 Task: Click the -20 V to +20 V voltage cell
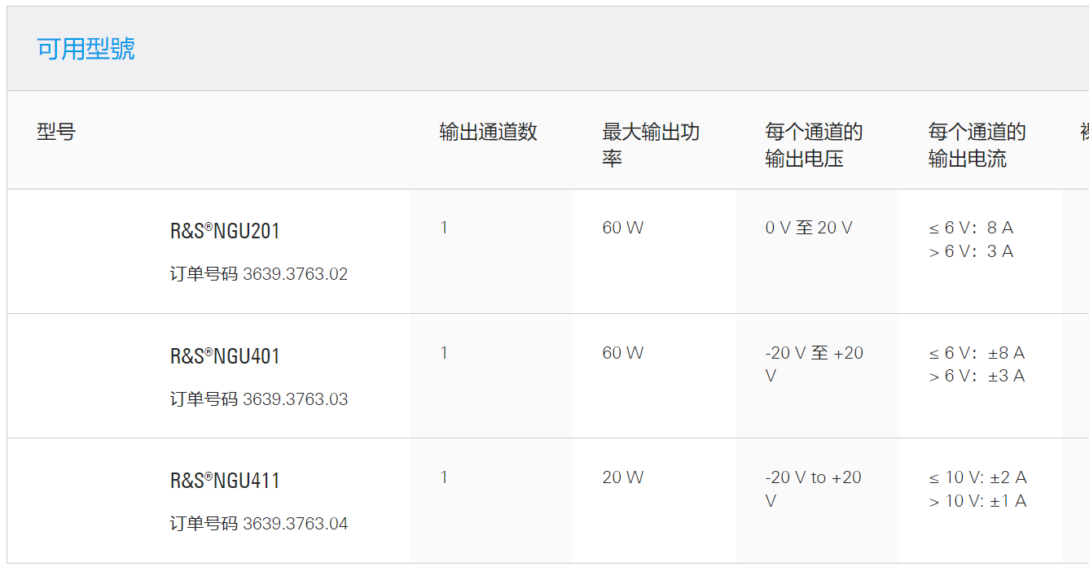point(814,489)
